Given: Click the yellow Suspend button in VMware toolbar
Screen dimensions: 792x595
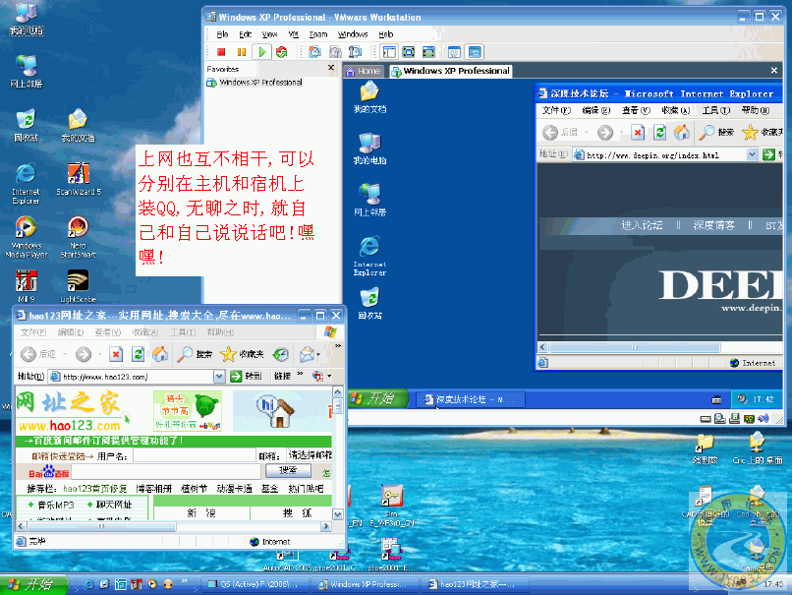Looking at the screenshot, I should coord(242,52).
